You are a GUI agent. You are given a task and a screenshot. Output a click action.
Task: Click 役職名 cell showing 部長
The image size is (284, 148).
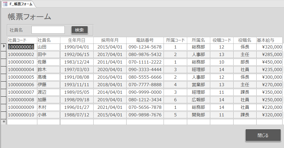(245, 62)
